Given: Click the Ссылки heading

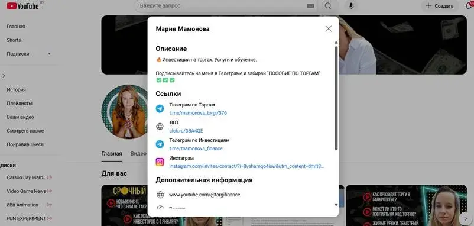Looking at the screenshot, I should (x=168, y=94).
